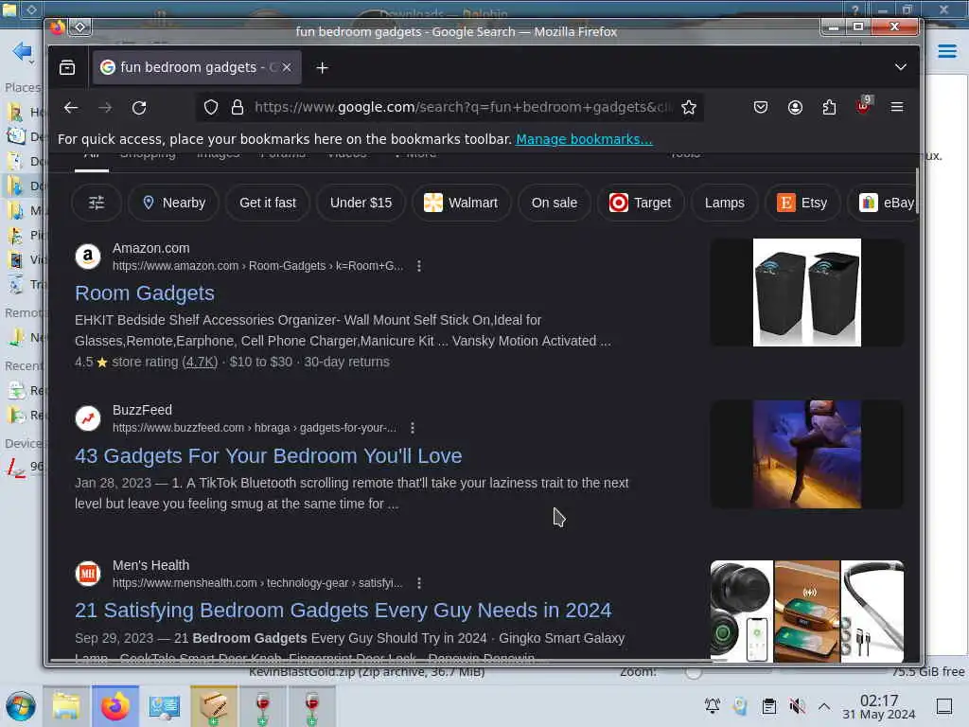The width and height of the screenshot is (969, 727).
Task: Click the tracking protection shield icon
Action: (211, 108)
